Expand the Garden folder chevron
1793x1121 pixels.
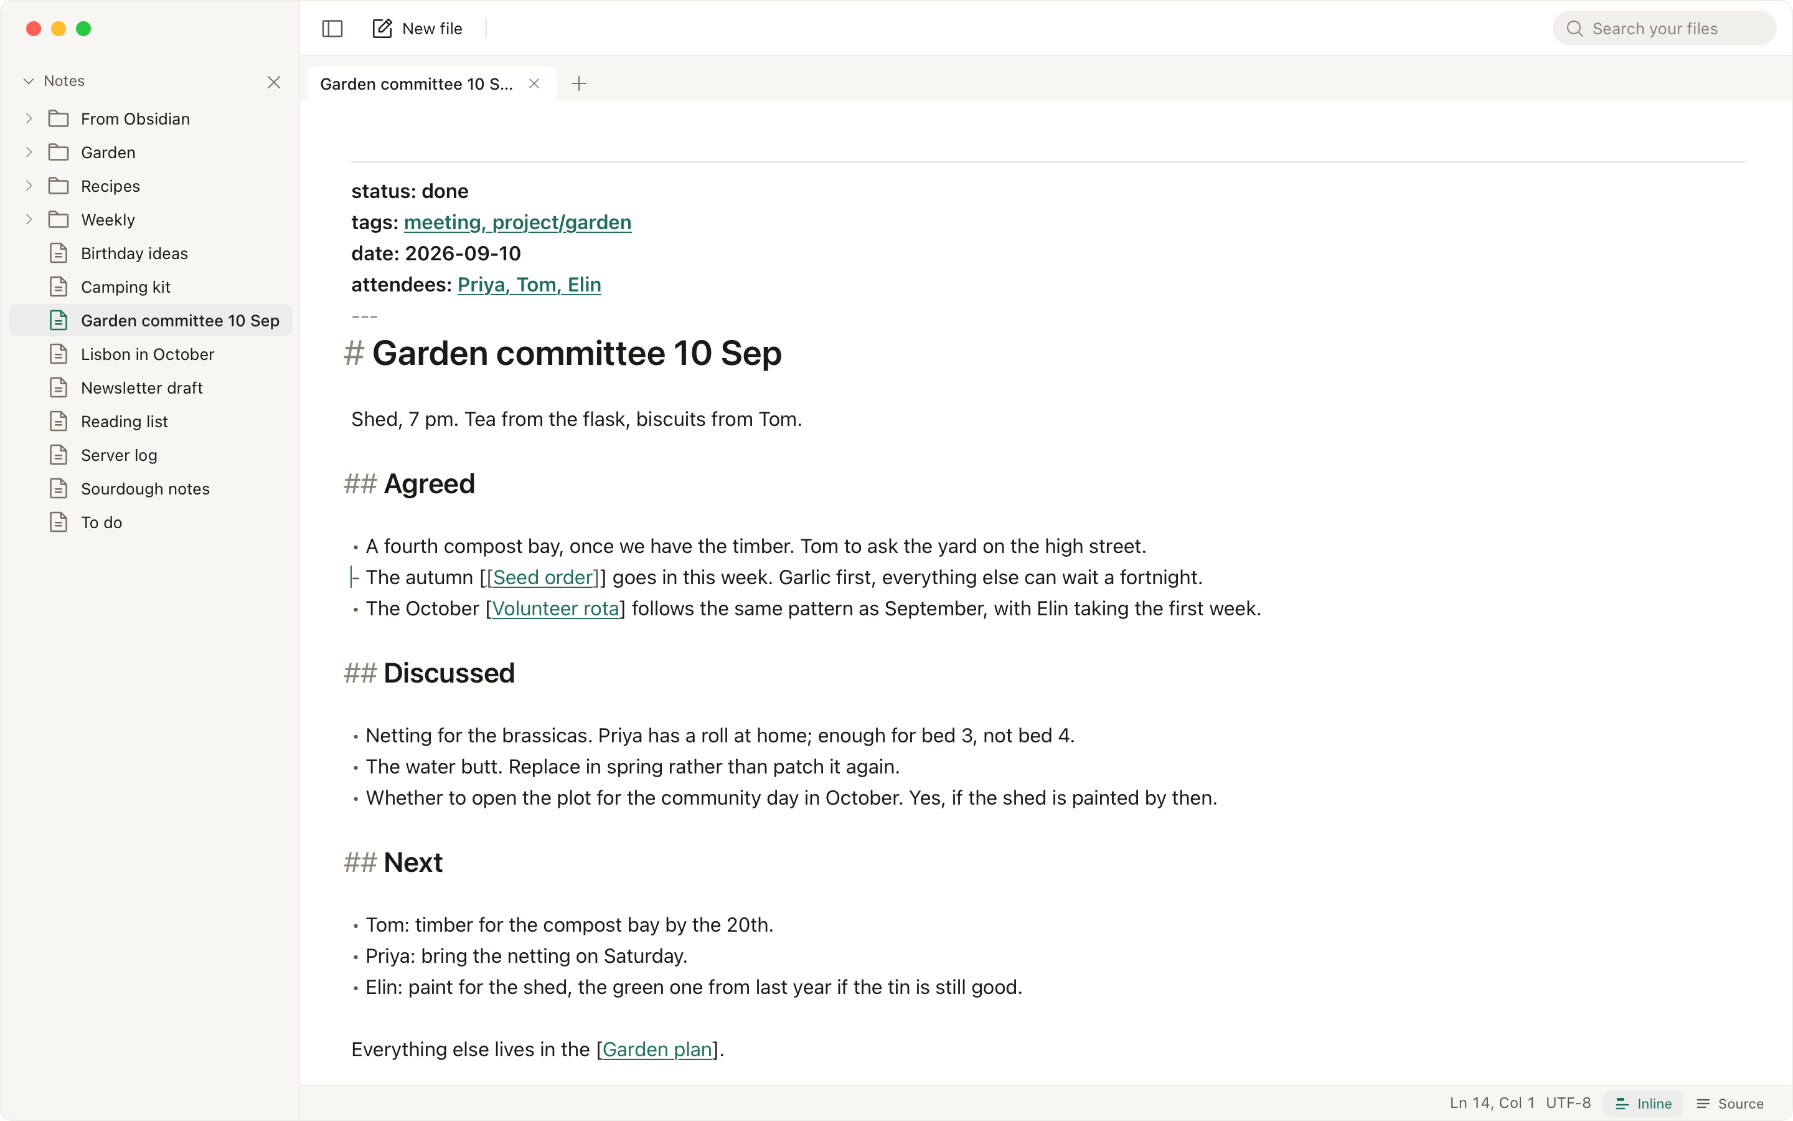point(29,152)
